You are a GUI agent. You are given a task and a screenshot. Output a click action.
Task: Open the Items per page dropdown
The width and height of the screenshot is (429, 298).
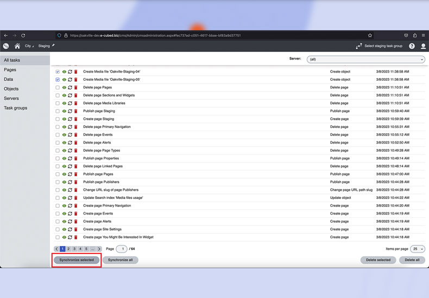coord(418,249)
